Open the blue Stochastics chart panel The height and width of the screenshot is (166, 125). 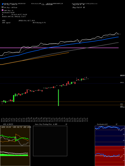110,136
